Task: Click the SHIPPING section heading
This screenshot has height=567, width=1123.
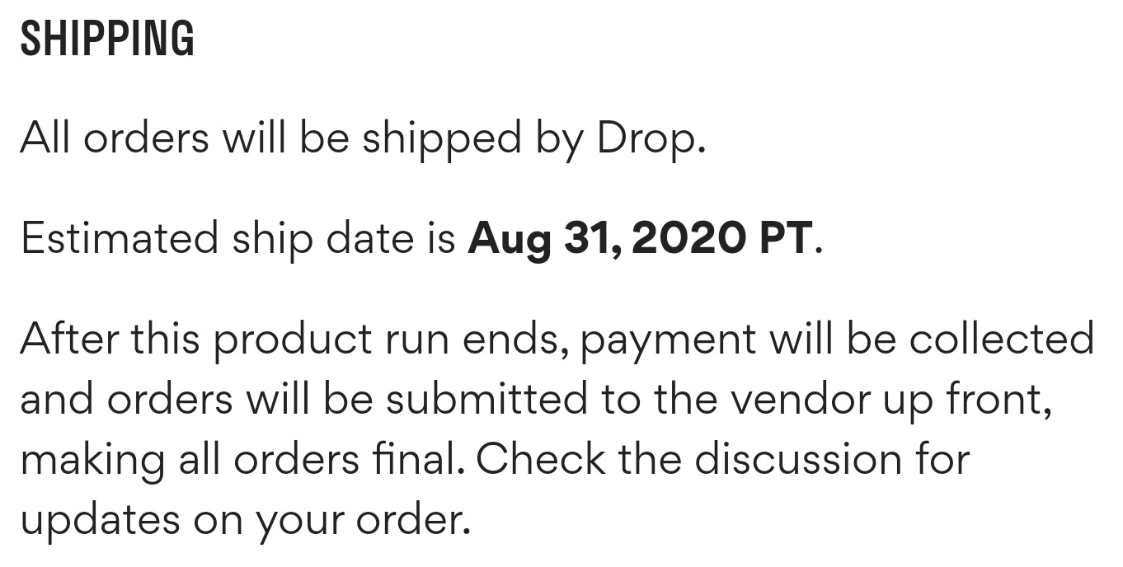Action: click(107, 39)
